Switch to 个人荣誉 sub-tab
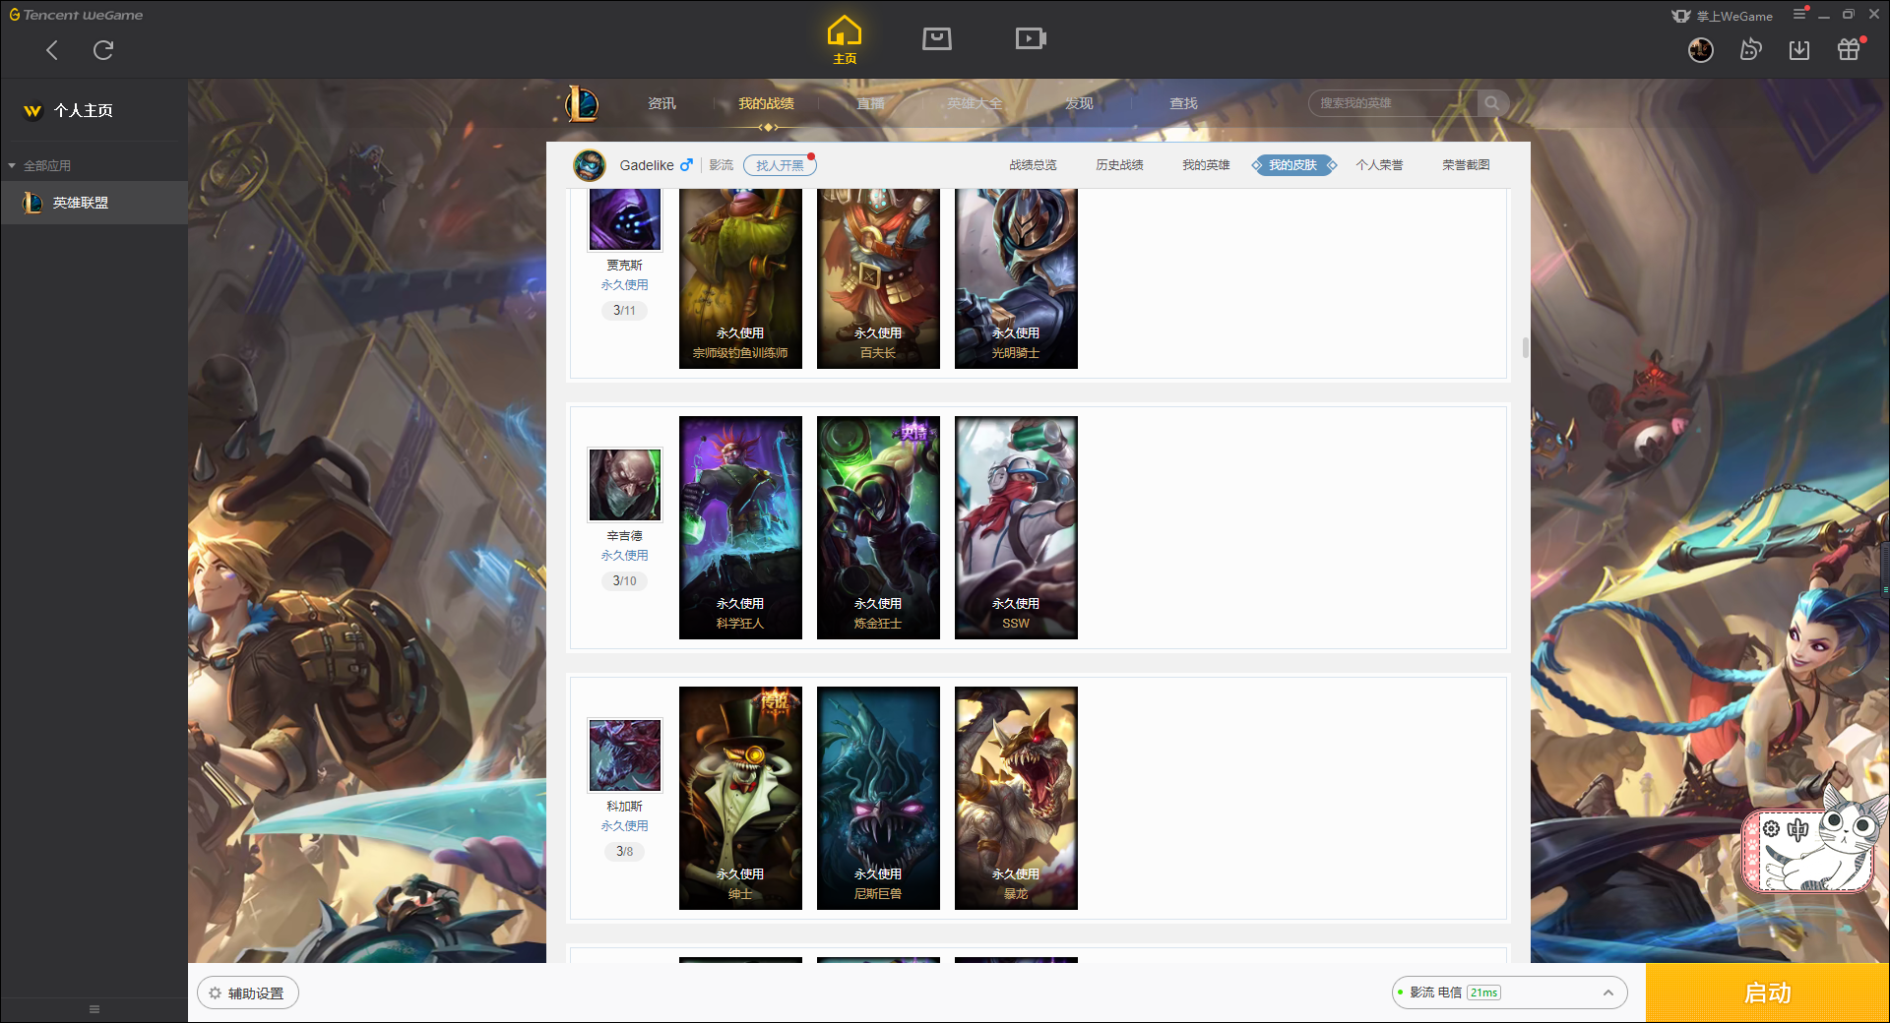 tap(1379, 165)
